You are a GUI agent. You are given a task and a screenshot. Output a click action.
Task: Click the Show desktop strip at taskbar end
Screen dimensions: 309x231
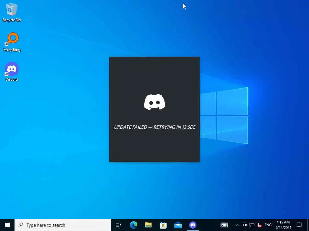tap(308, 225)
